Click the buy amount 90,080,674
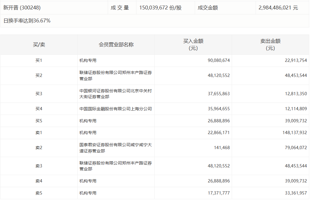 [x=219, y=60]
